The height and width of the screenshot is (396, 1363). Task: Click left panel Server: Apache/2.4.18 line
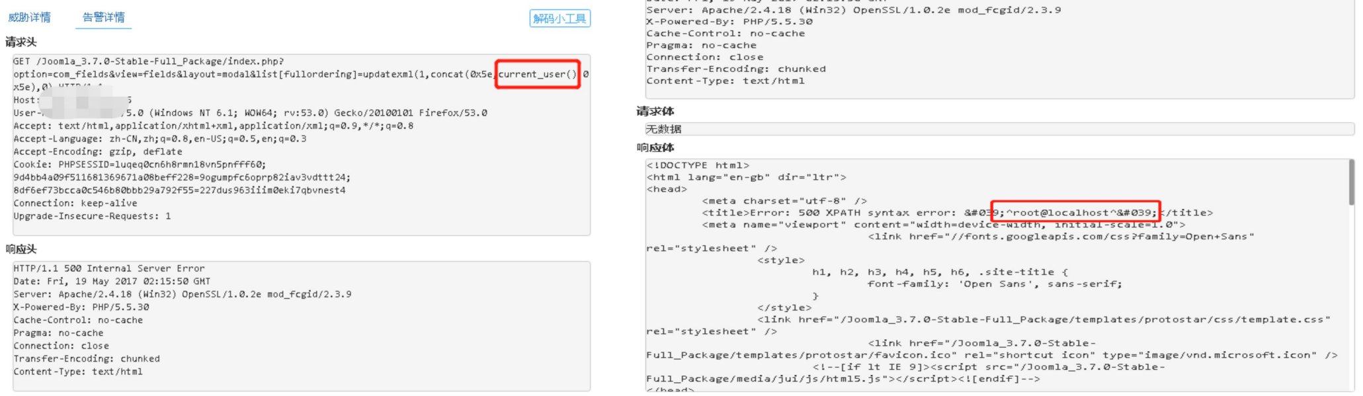[183, 294]
